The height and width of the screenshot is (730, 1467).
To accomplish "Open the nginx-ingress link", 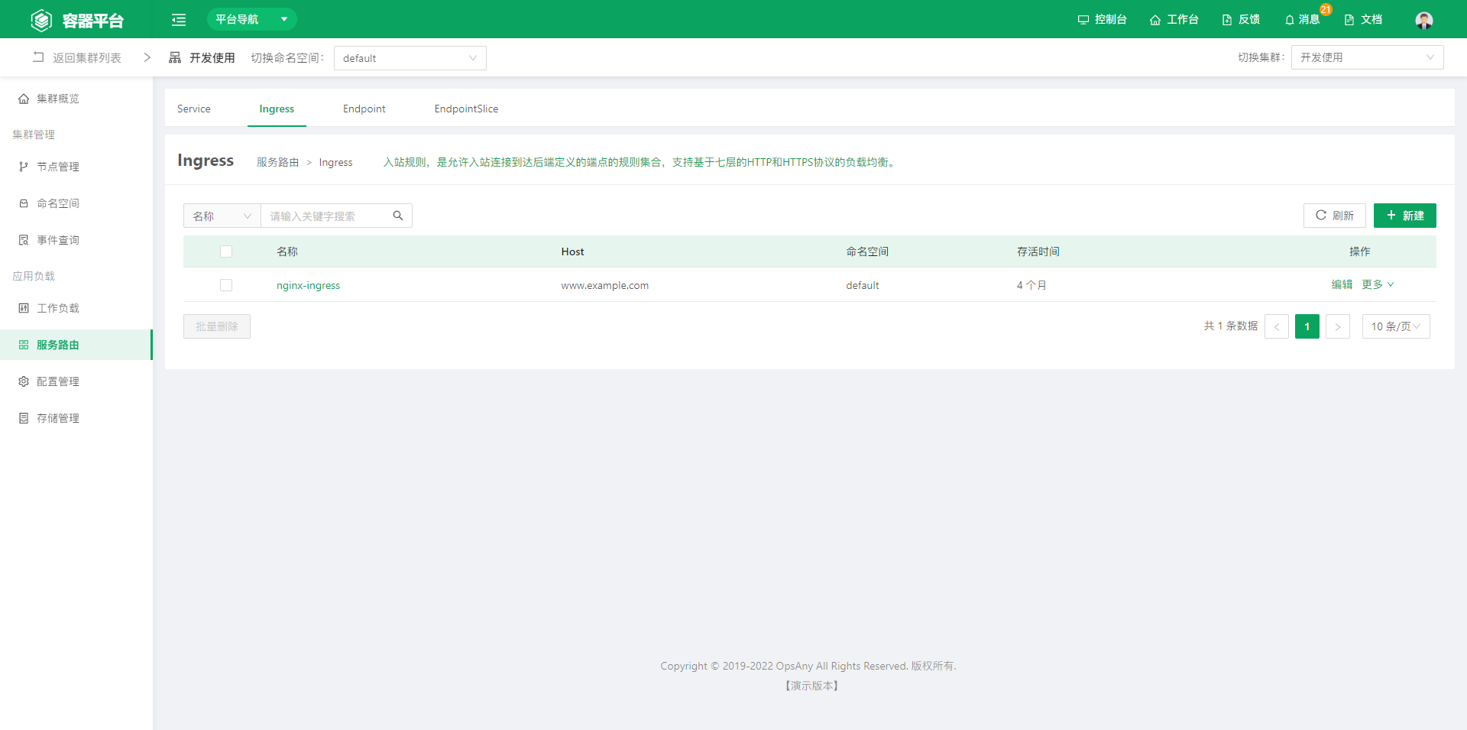I will click(308, 285).
